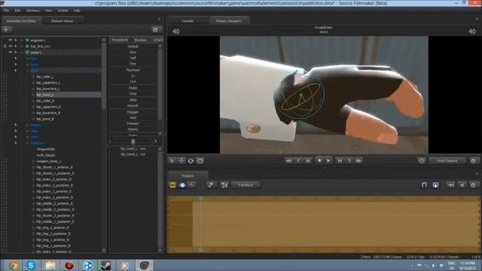This screenshot has width=482, height=271.
Task: Apply the Stagger procedural preset
Action: [133, 112]
